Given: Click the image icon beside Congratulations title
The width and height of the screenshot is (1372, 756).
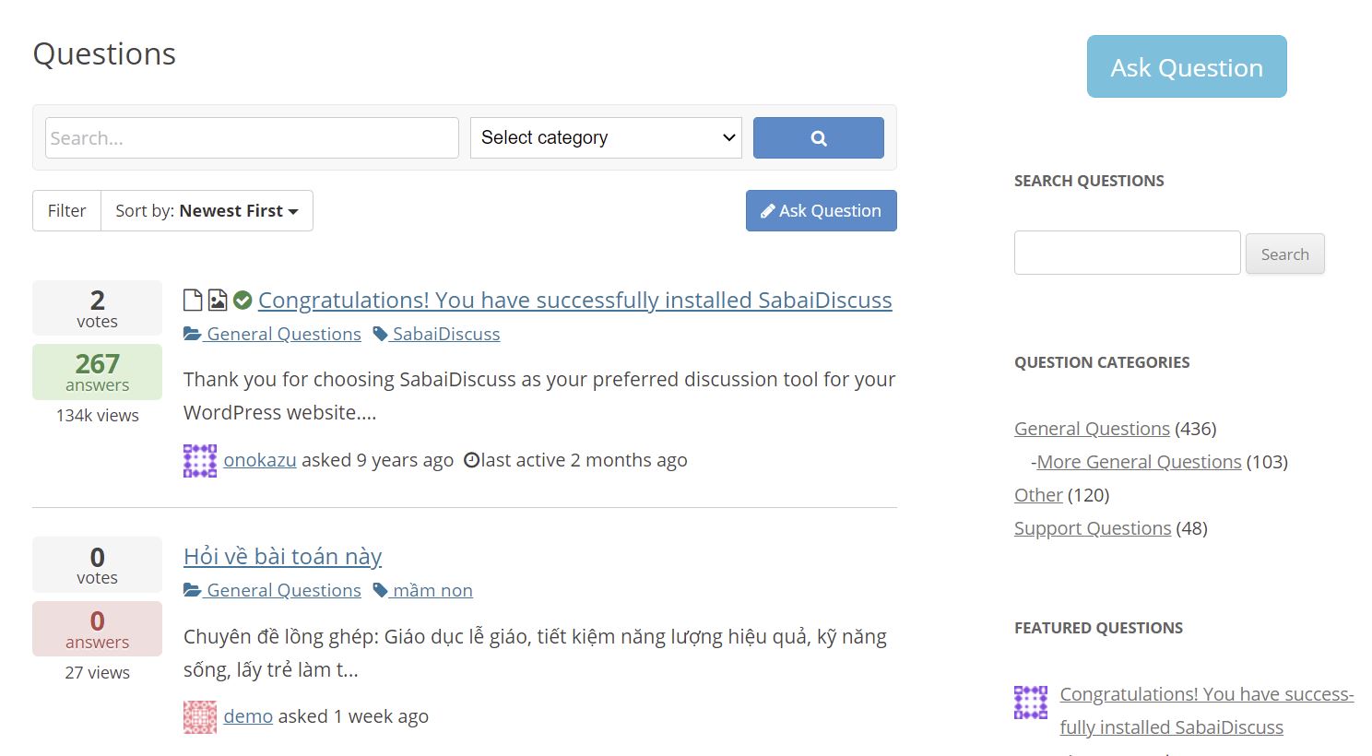Looking at the screenshot, I should point(218,300).
